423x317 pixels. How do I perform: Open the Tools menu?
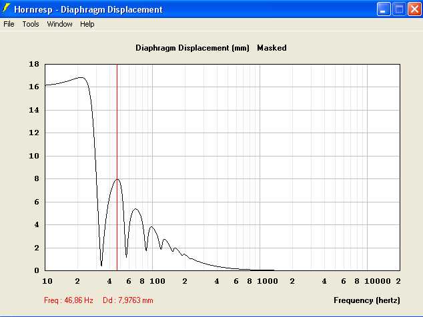tap(31, 24)
